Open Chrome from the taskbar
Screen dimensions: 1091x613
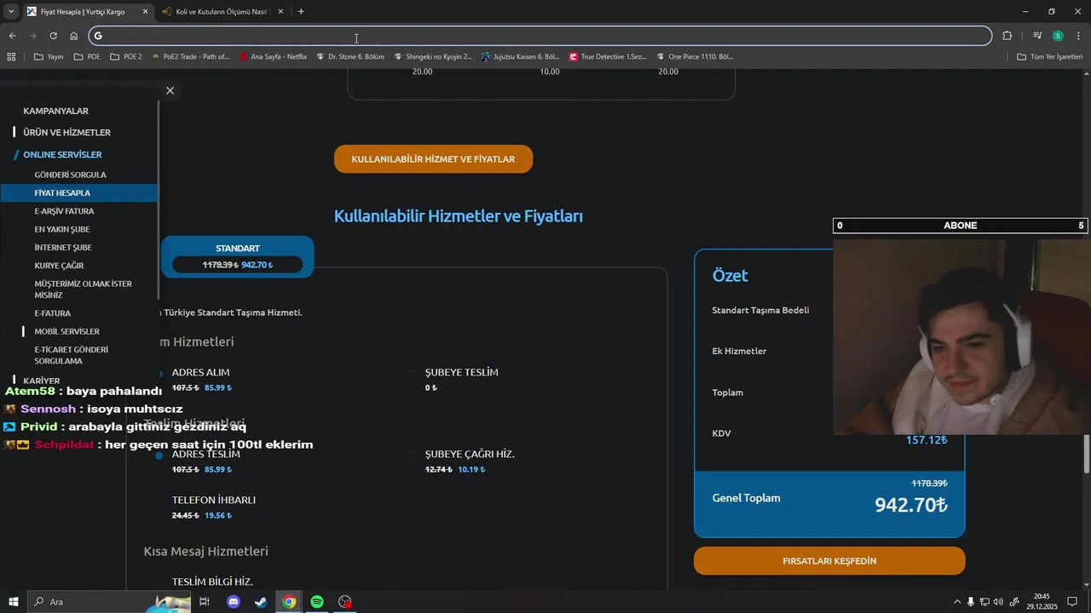coord(290,602)
